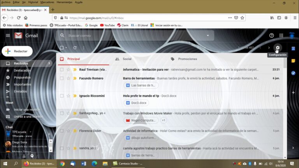Refresh the inbox with reload icon

[x=75, y=47]
